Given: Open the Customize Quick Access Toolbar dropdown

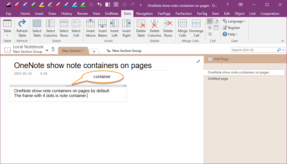Looking at the screenshot, I should pyautogui.click(x=141, y=5).
